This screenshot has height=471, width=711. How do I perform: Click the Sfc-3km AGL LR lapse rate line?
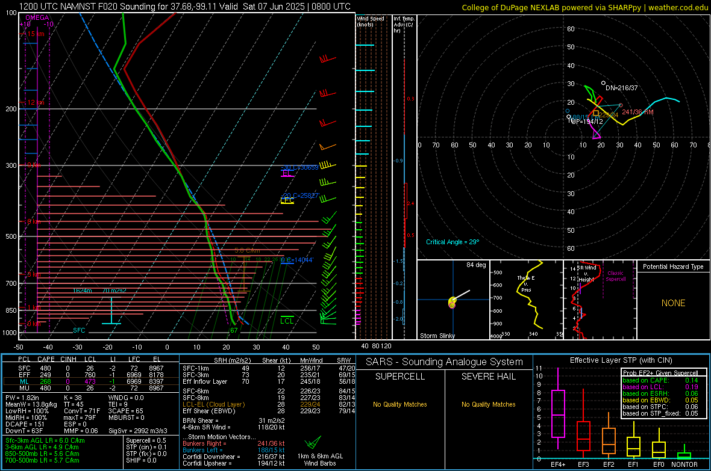(45, 441)
